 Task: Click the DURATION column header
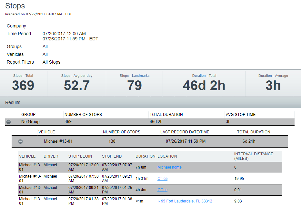(x=145, y=156)
